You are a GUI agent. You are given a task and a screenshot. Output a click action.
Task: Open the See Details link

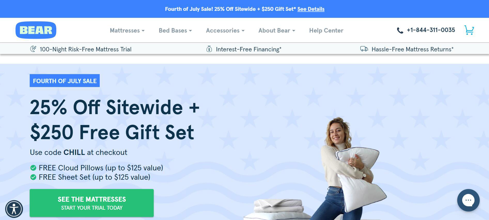311,9
